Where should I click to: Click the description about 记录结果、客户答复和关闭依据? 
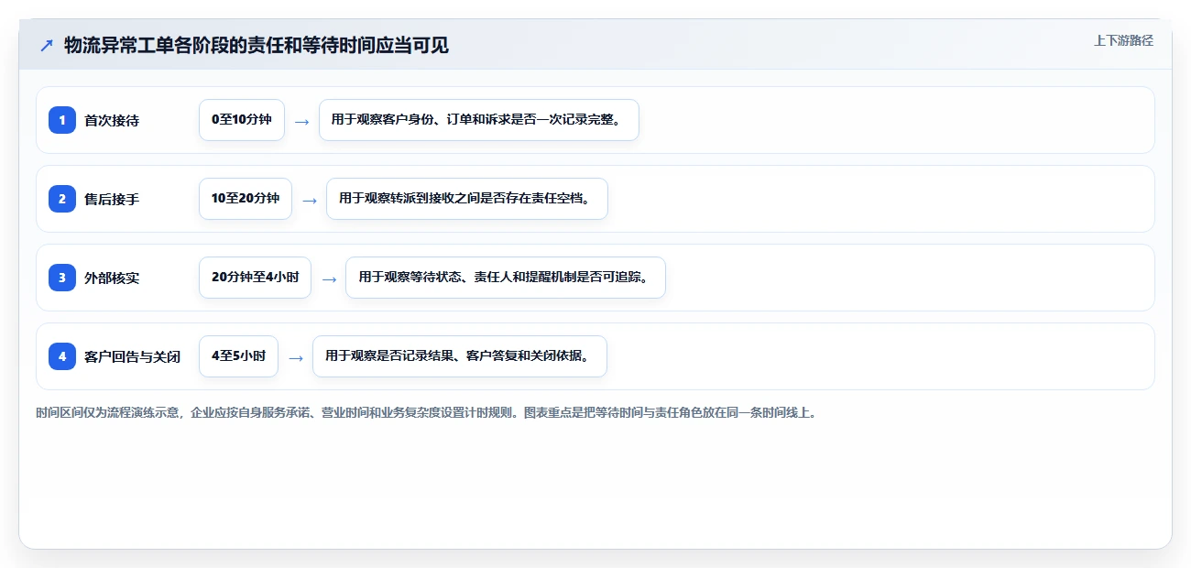(x=460, y=356)
